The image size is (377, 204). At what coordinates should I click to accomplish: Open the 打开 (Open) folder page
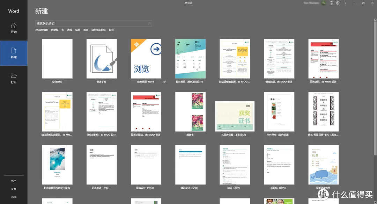point(14,78)
